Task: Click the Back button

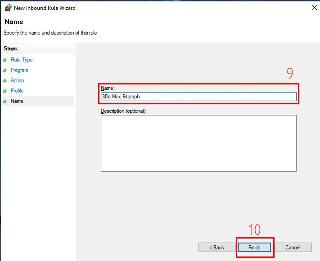Action: coord(217,247)
